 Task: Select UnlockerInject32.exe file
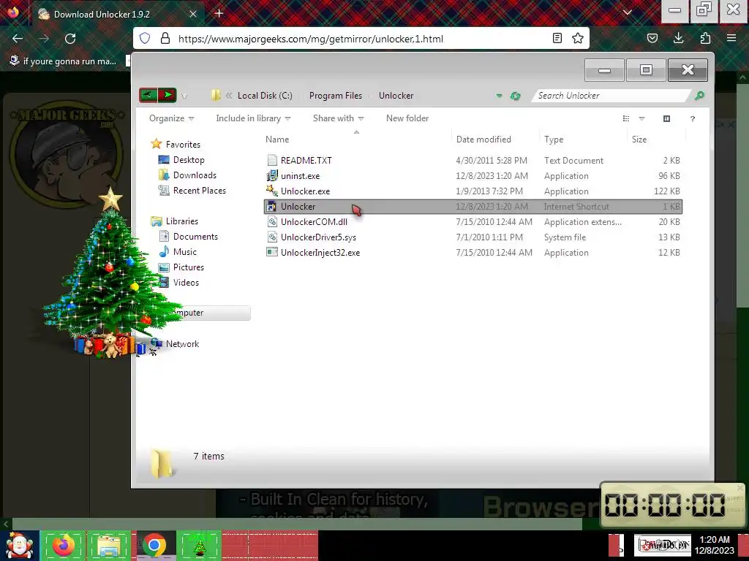(x=473, y=252)
